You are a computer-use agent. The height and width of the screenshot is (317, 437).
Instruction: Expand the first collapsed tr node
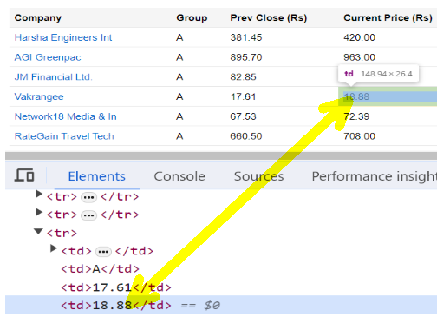39,195
